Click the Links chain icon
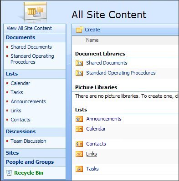 pos(79,154)
